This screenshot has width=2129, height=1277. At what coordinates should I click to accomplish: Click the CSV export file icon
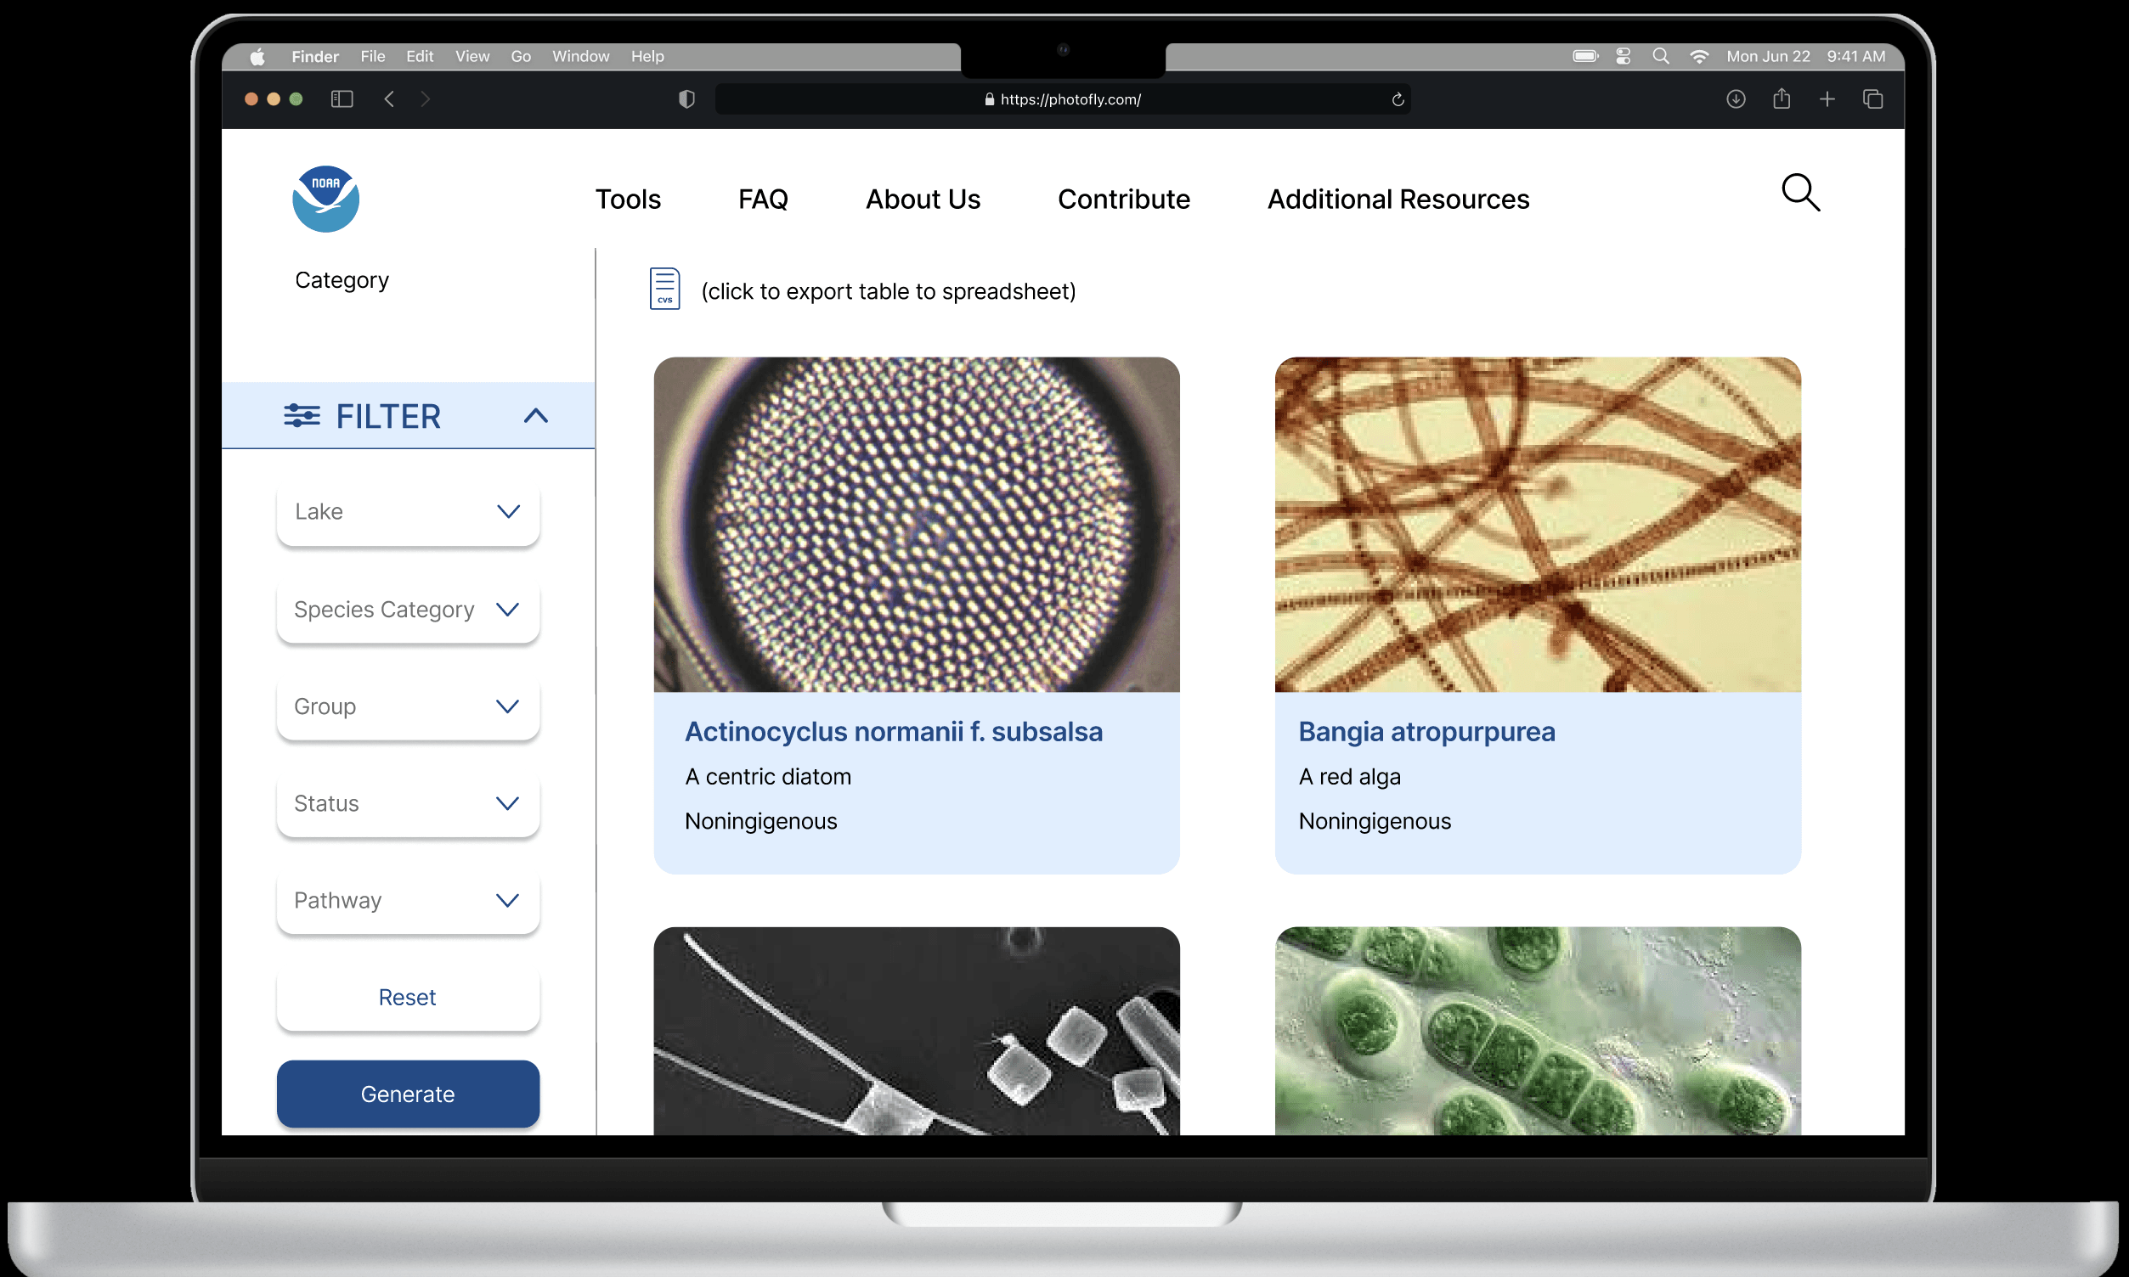(x=664, y=289)
